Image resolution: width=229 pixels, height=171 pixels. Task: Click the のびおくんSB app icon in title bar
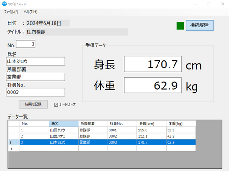click(5, 4)
